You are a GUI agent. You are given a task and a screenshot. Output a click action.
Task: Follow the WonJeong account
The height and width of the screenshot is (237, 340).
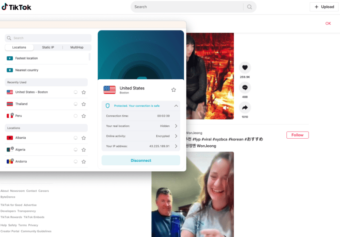tap(297, 135)
